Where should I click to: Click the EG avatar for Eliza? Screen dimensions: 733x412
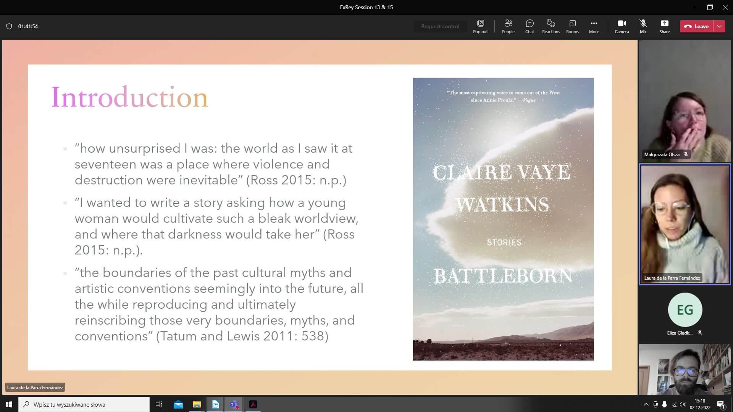click(x=685, y=310)
